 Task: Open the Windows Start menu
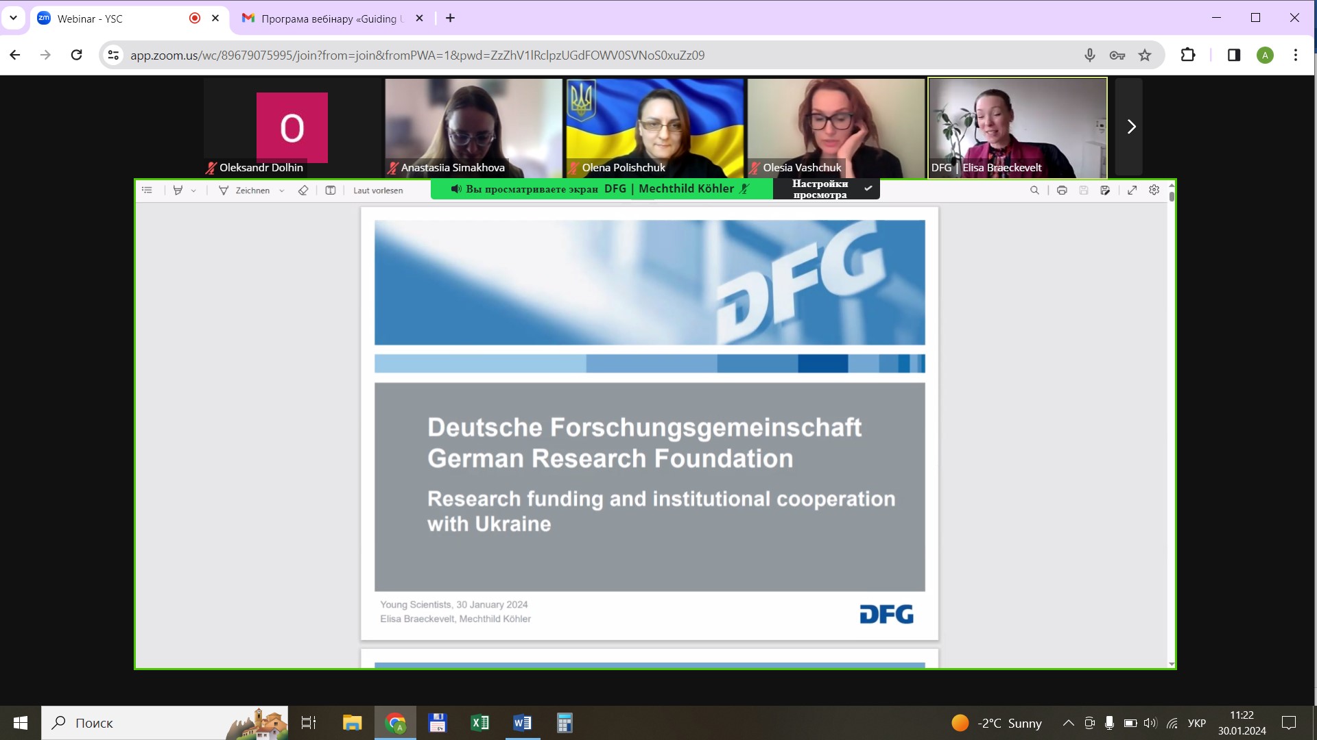click(x=21, y=723)
